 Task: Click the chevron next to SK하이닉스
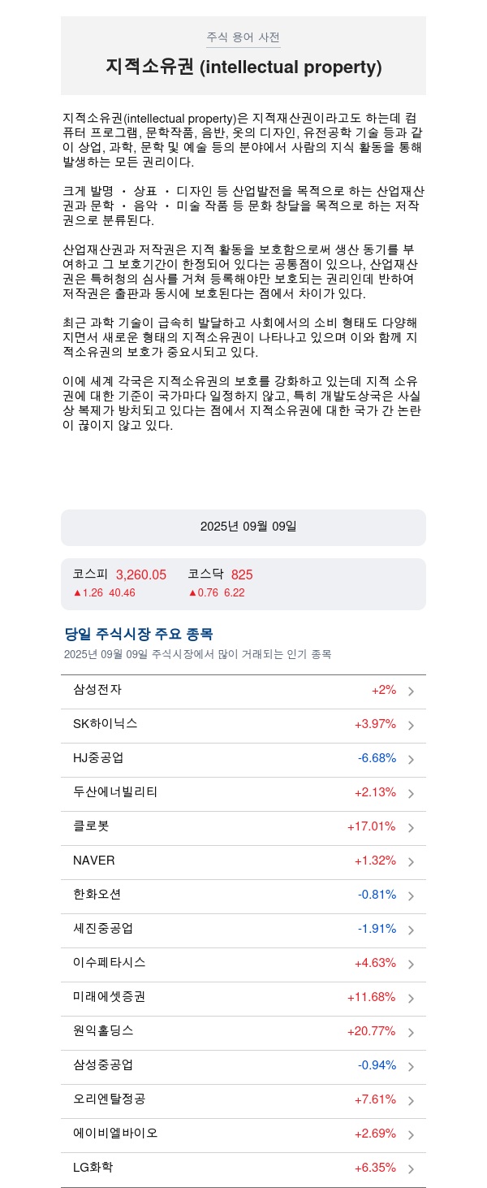pos(411,726)
